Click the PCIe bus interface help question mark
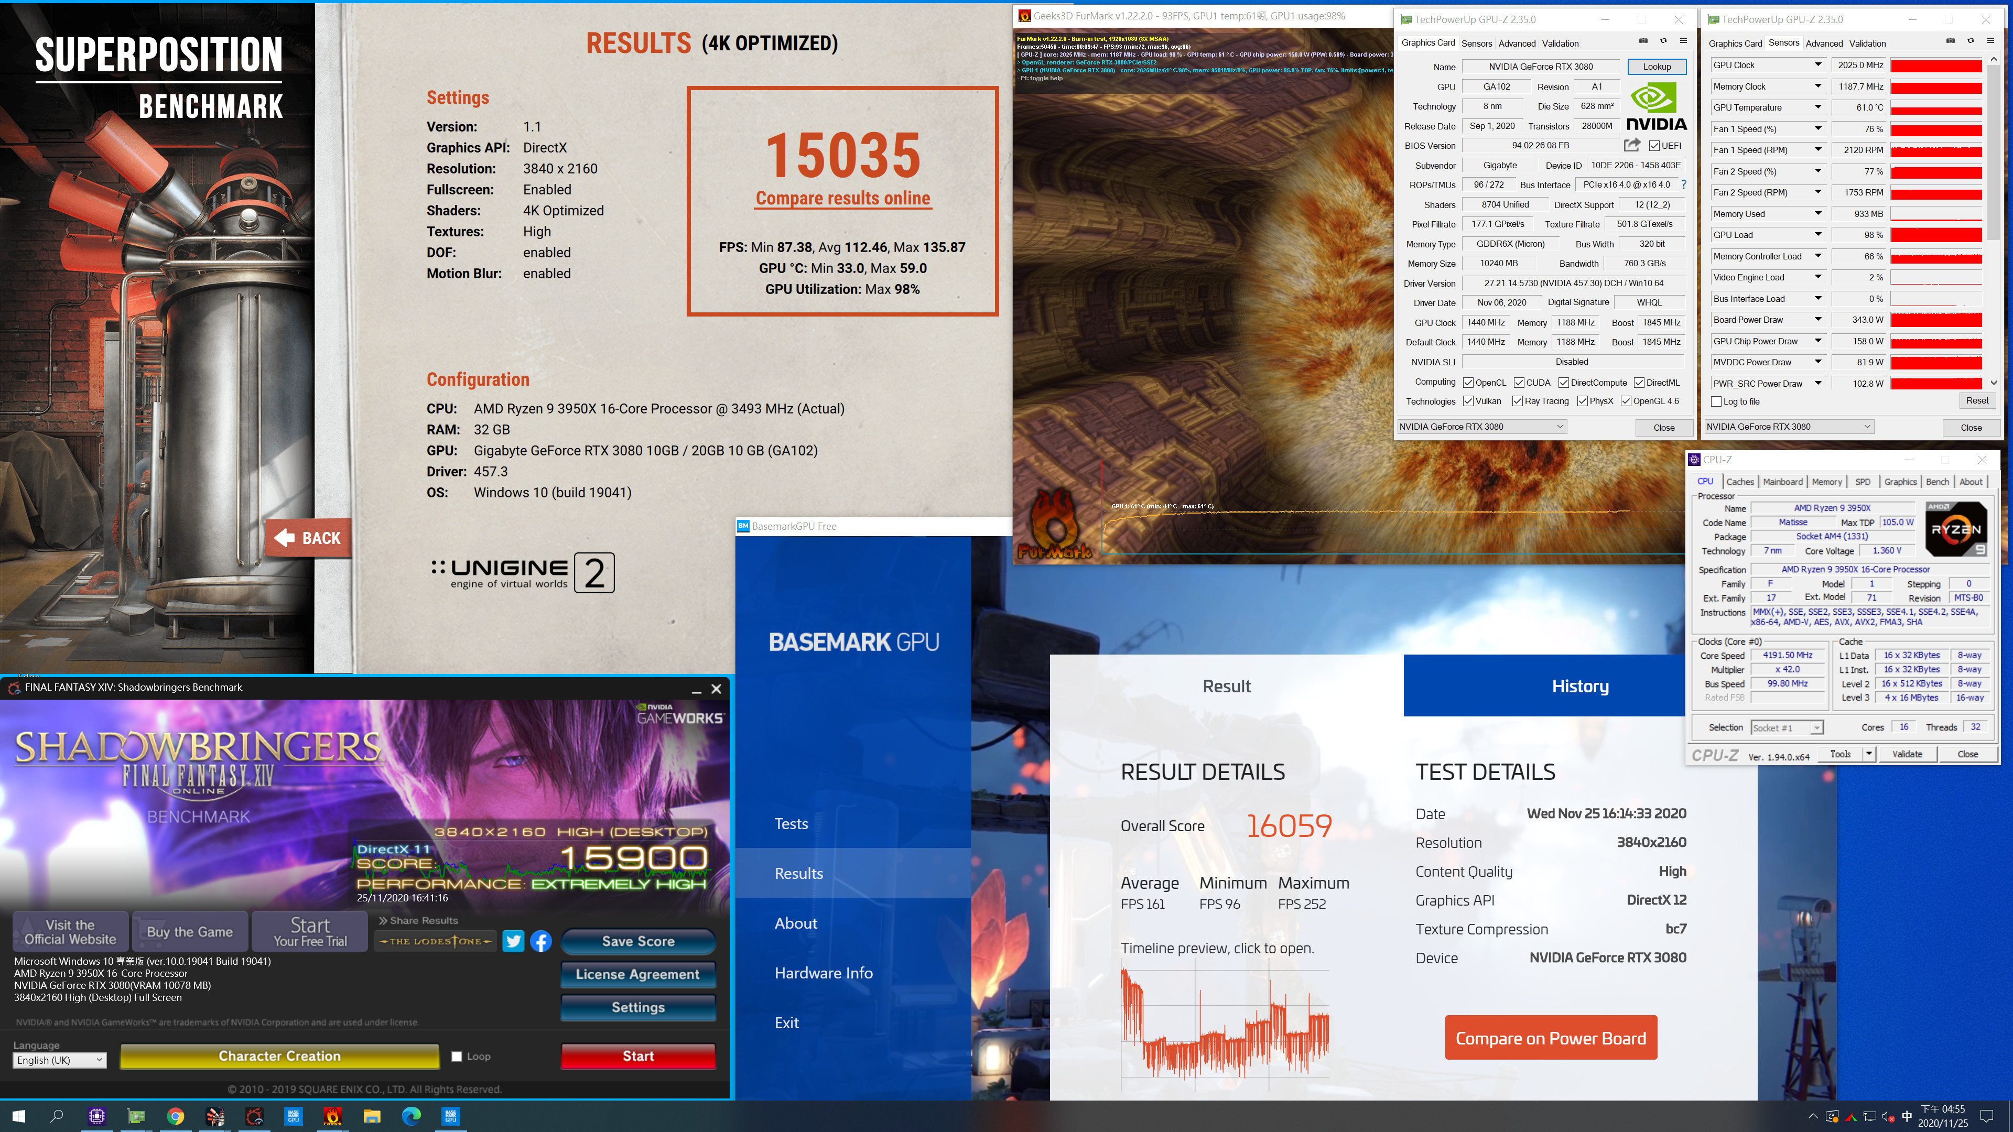 (1684, 185)
